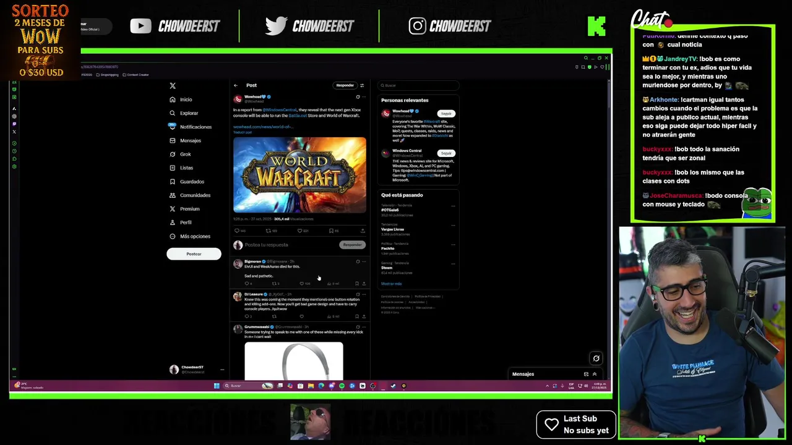Open more options for #OTGala6 trend
This screenshot has width=792, height=445.
point(453,206)
